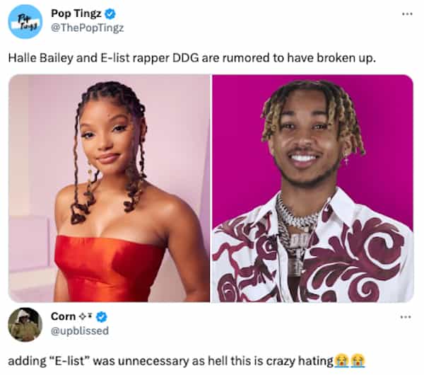Click the Pop Tingz display name
The image size is (424, 375).
pyautogui.click(x=76, y=13)
